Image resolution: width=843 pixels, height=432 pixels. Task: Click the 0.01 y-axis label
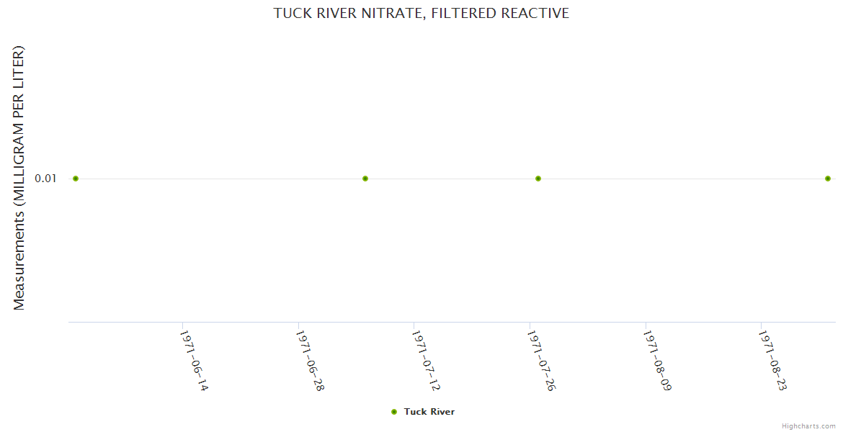(45, 178)
